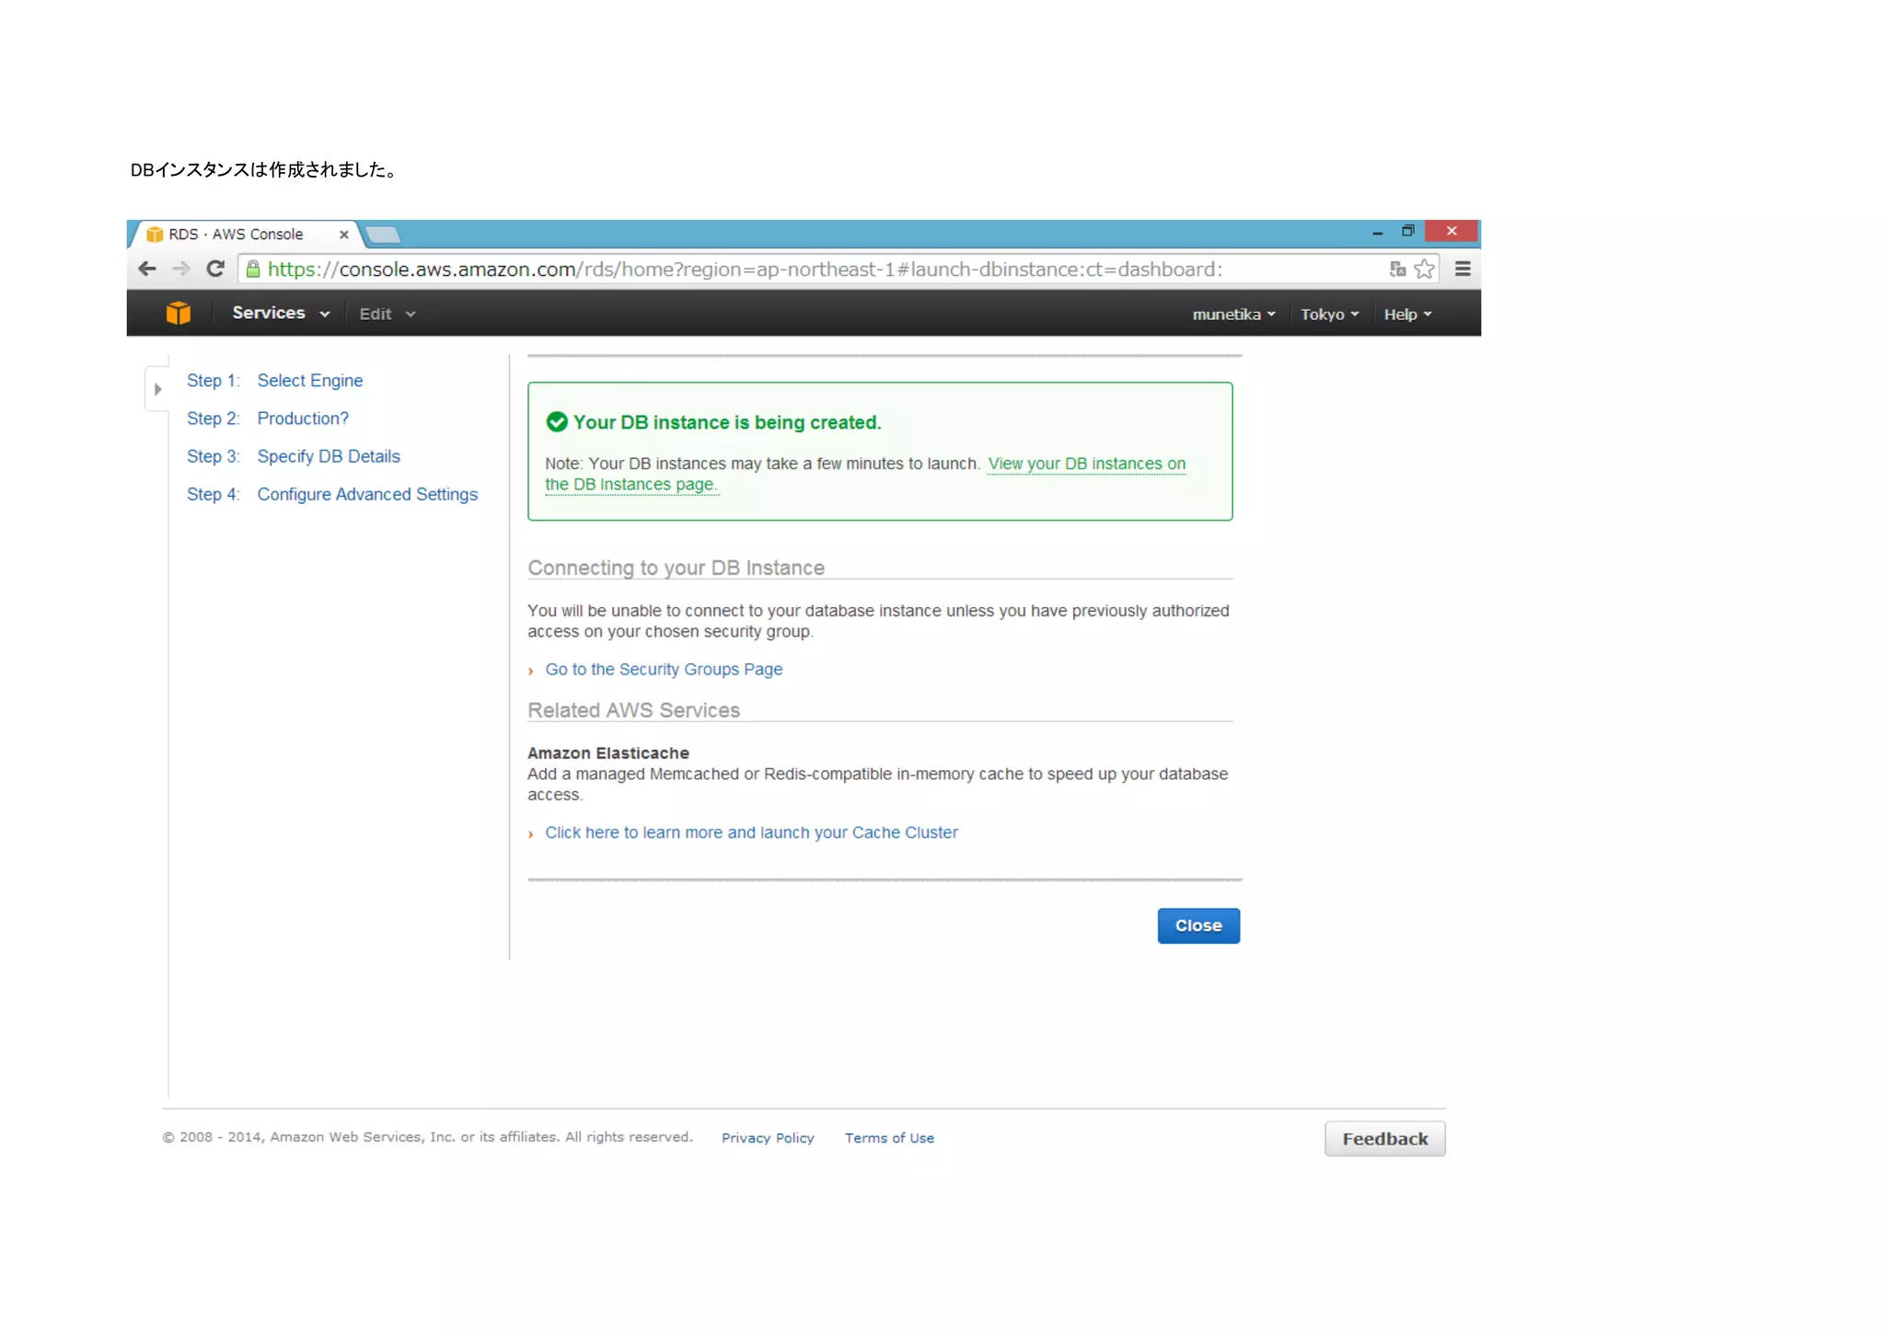The image size is (1885, 1332).
Task: Click the browser back arrow
Action: click(147, 269)
